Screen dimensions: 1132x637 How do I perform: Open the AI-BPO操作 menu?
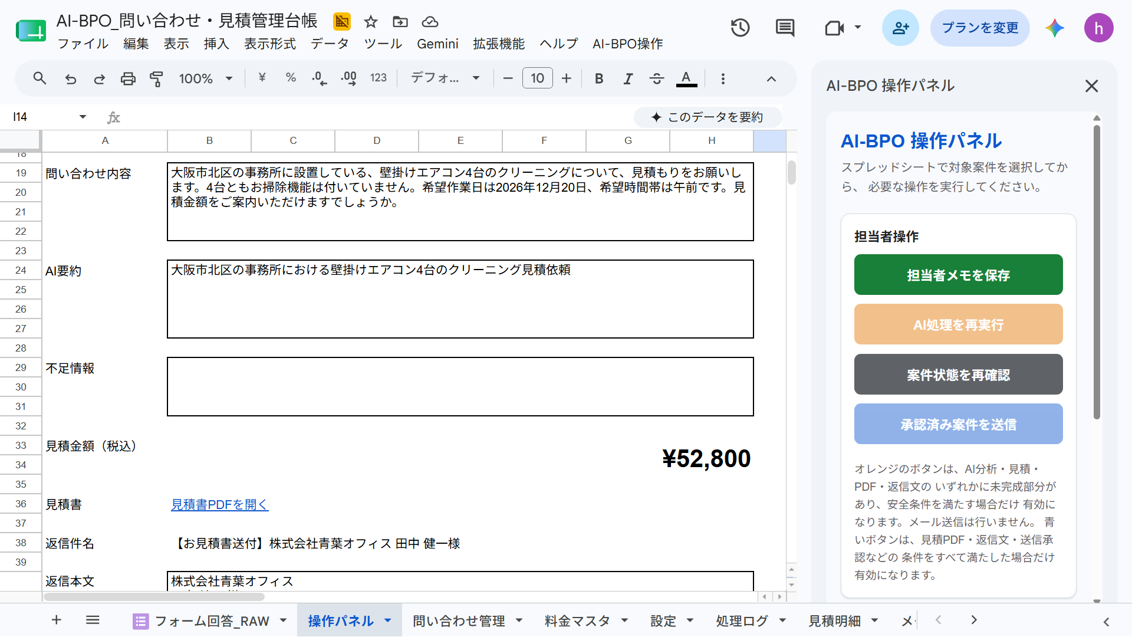[628, 44]
